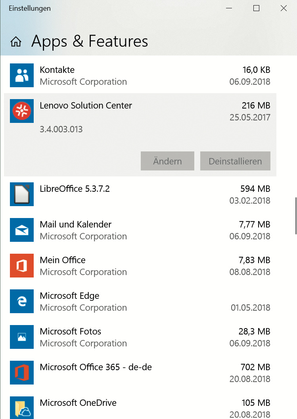
Task: Click the Lenovo Solution Center icon
Action: coord(21,111)
